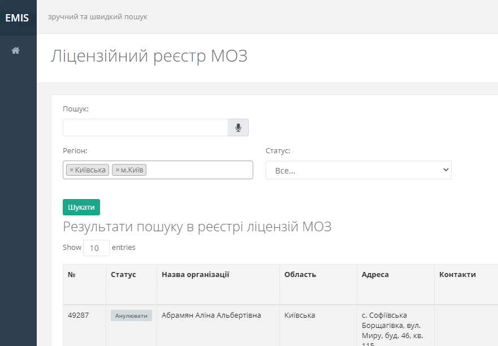498x346 pixels.
Task: Sort table by № column header
Action: (x=84, y=284)
